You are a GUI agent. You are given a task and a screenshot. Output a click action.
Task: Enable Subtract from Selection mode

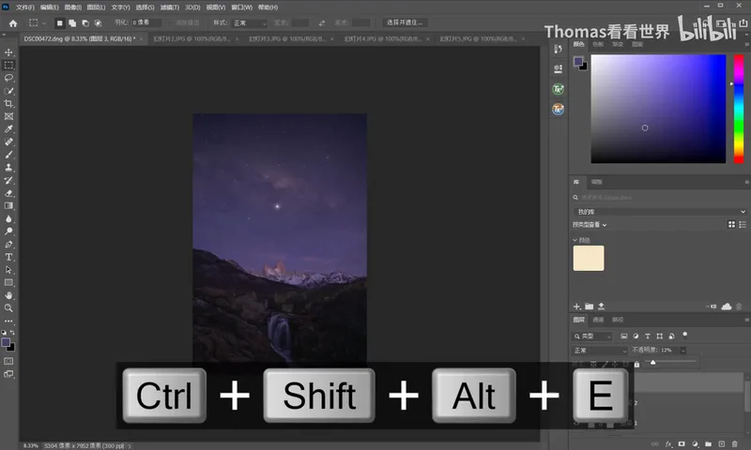pyautogui.click(x=85, y=22)
